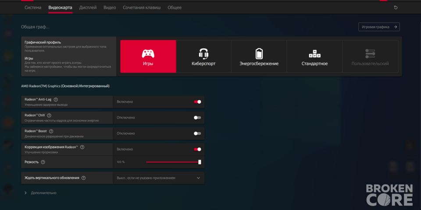Open the Система tab

point(33,7)
